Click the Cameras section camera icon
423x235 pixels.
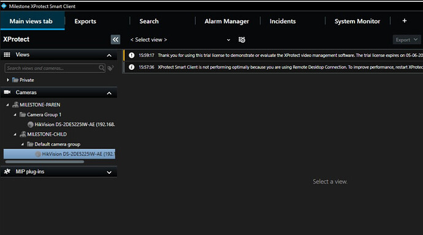click(x=7, y=92)
